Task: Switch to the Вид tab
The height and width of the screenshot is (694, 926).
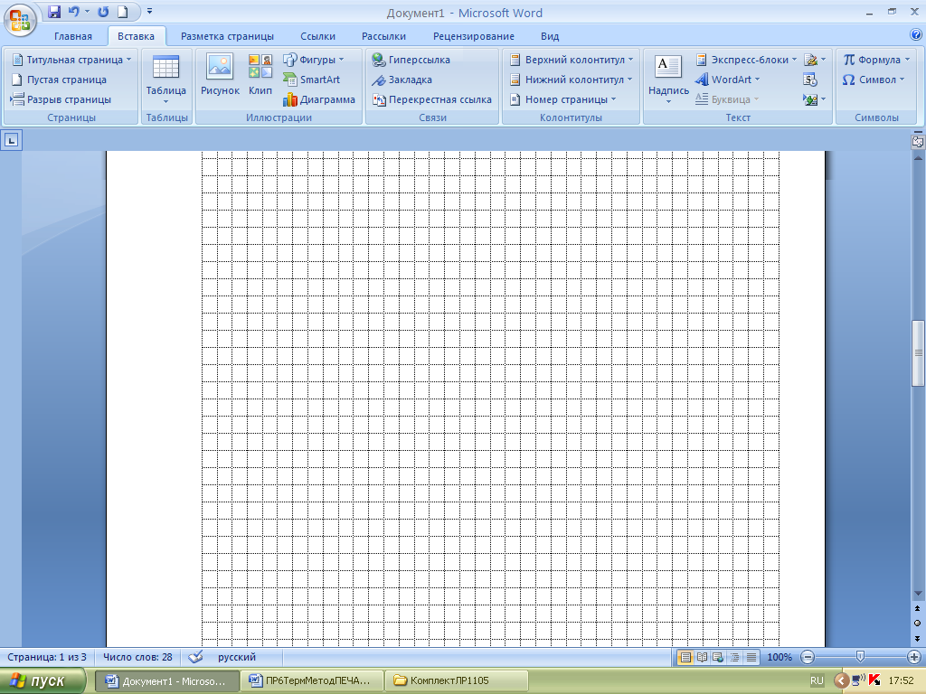Action: point(550,36)
